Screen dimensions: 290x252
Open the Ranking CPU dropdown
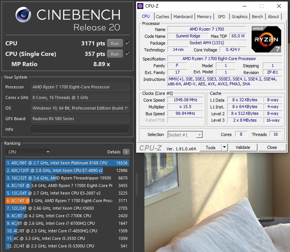pos(28,152)
